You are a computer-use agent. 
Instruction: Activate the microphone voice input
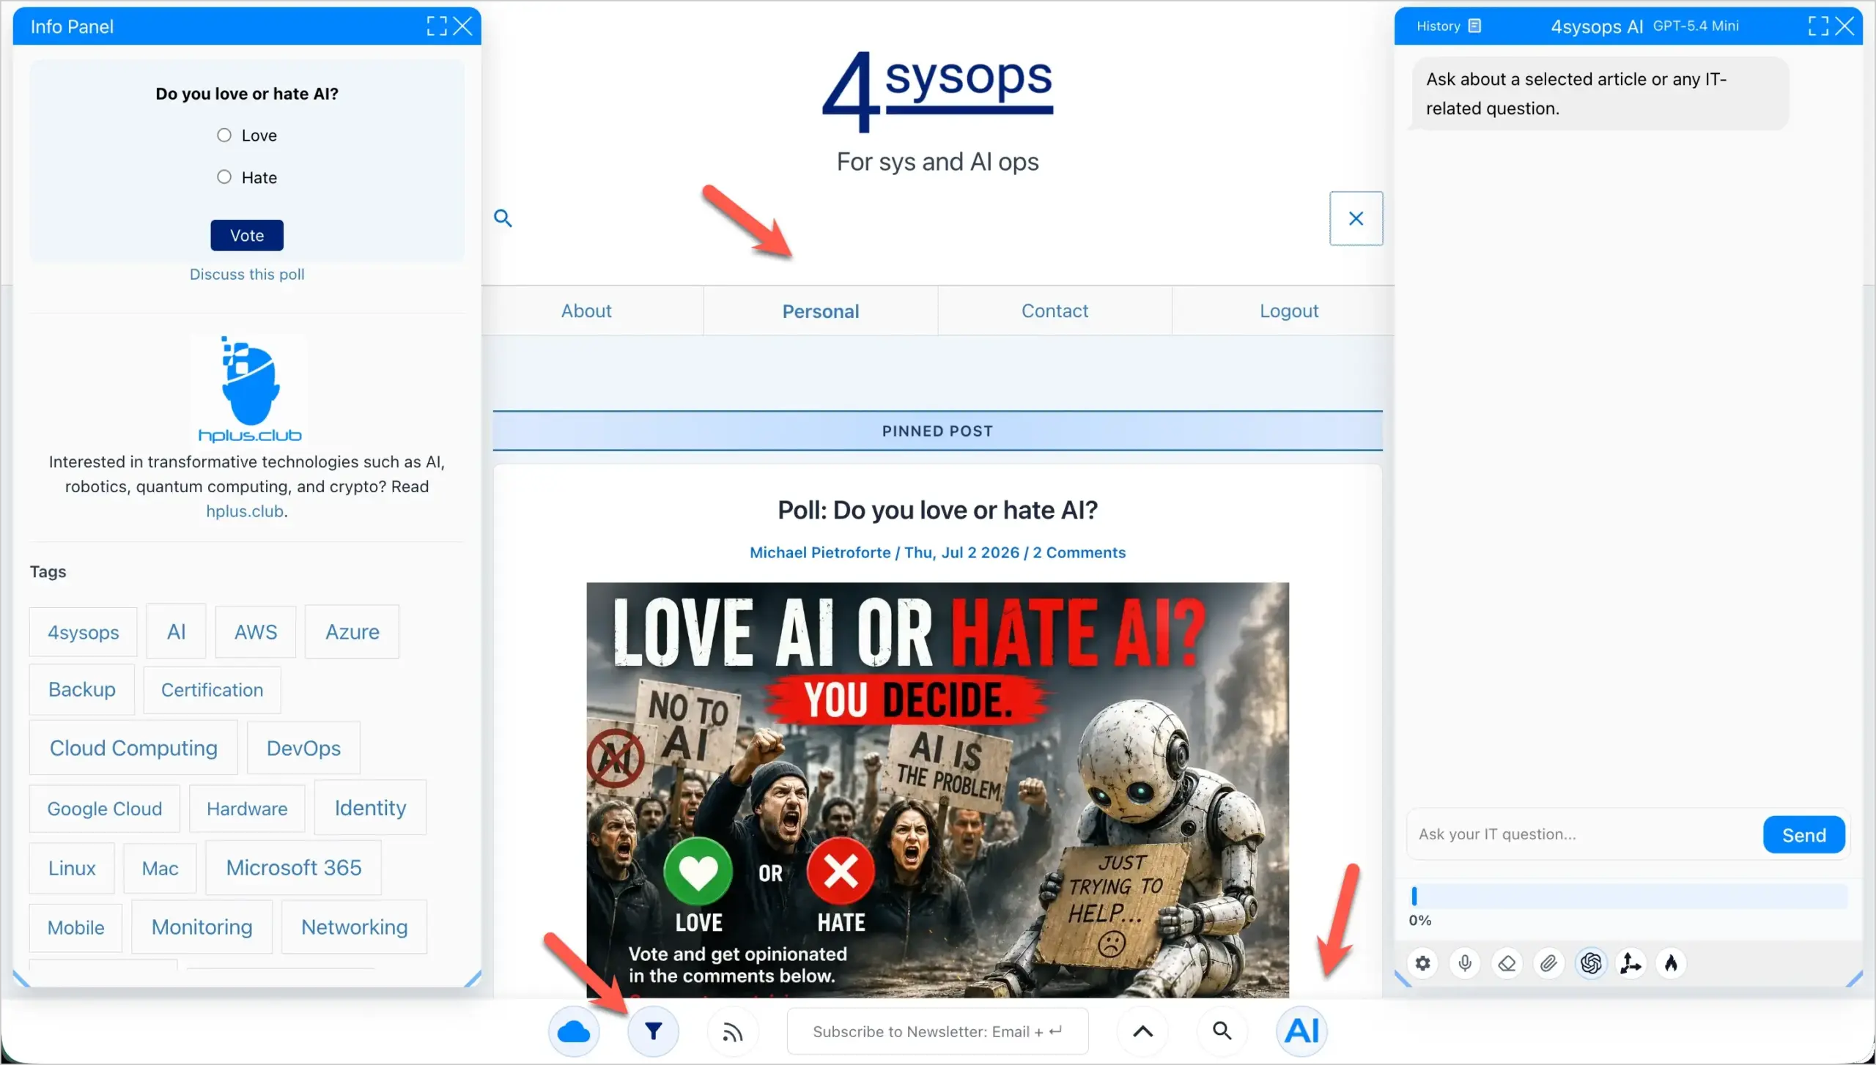click(x=1465, y=963)
